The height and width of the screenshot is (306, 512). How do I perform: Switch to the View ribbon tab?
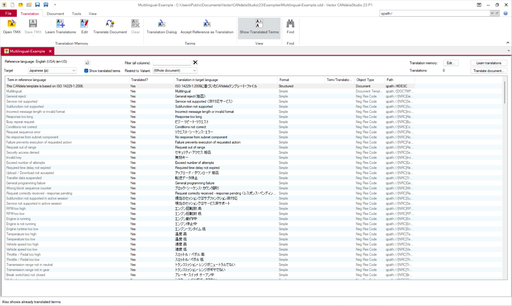tap(93, 14)
